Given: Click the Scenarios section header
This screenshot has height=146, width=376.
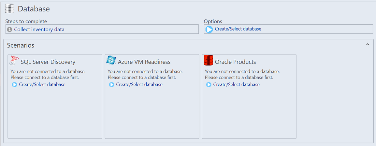Looking at the screenshot, I should click(x=21, y=45).
